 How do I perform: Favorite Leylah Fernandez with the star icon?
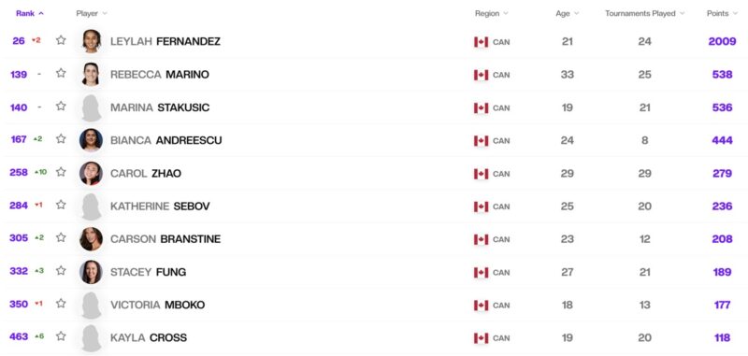pos(61,40)
